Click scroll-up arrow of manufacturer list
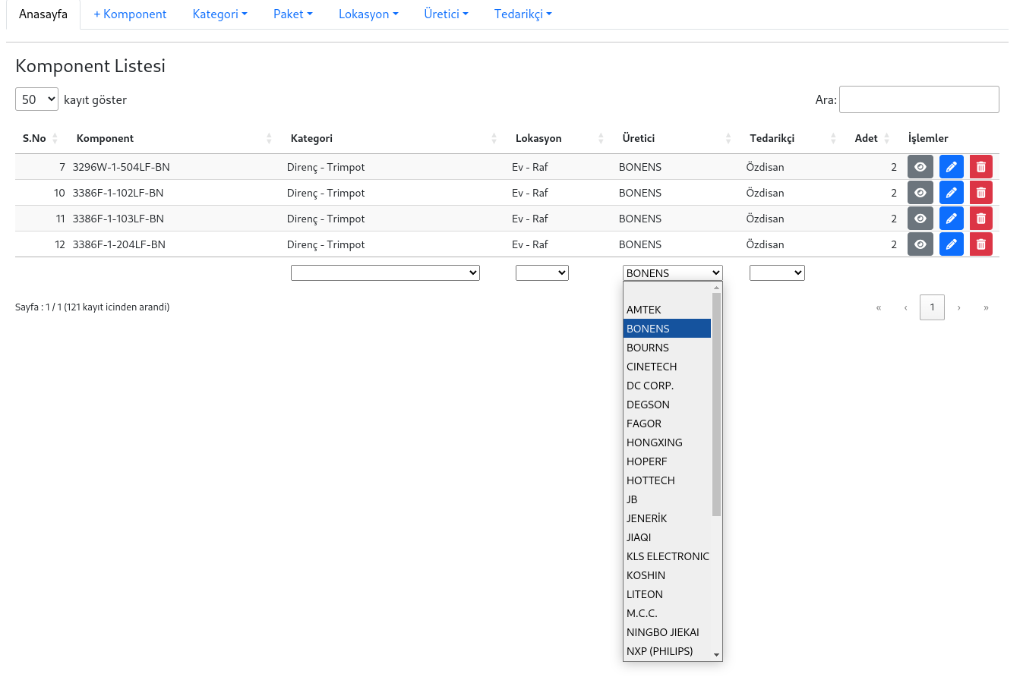 (716, 288)
